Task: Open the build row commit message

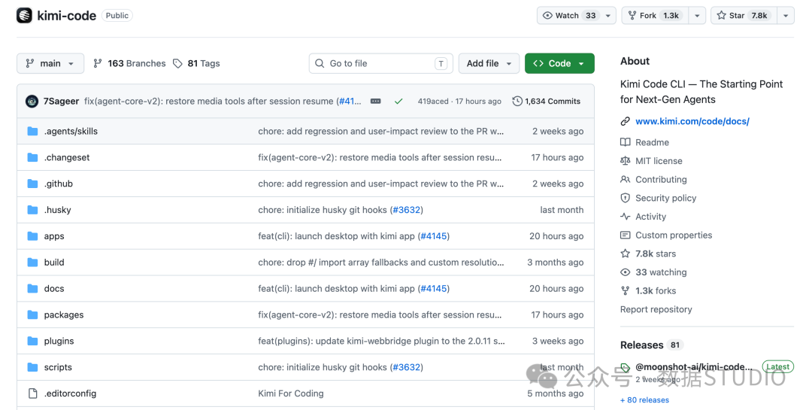Action: click(380, 263)
